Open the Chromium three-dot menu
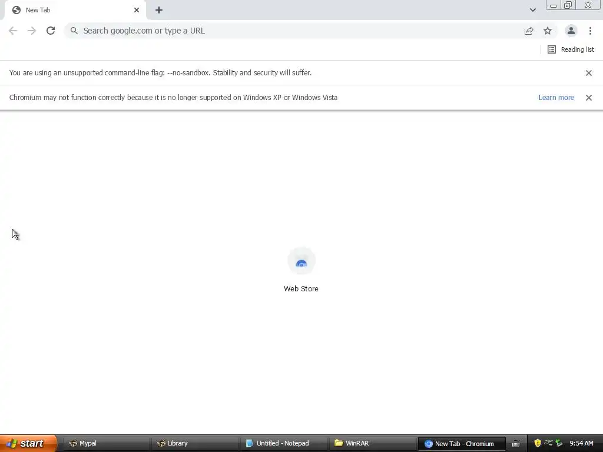Viewport: 603px width, 452px height. [x=590, y=31]
